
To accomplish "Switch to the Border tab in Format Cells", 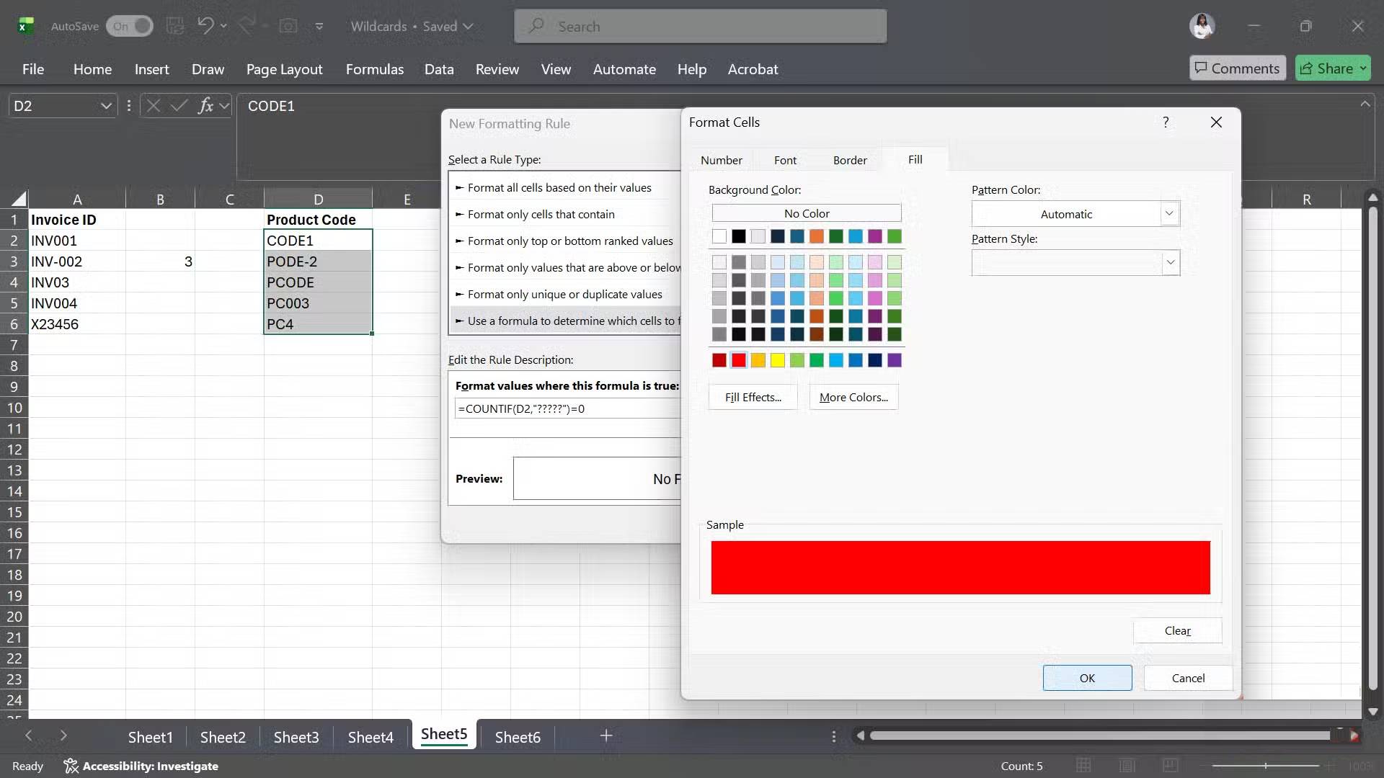I will [849, 159].
